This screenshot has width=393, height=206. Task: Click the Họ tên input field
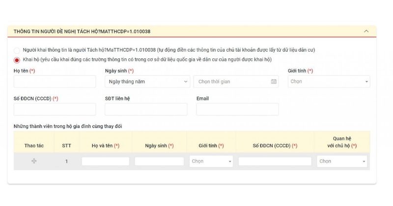point(55,81)
